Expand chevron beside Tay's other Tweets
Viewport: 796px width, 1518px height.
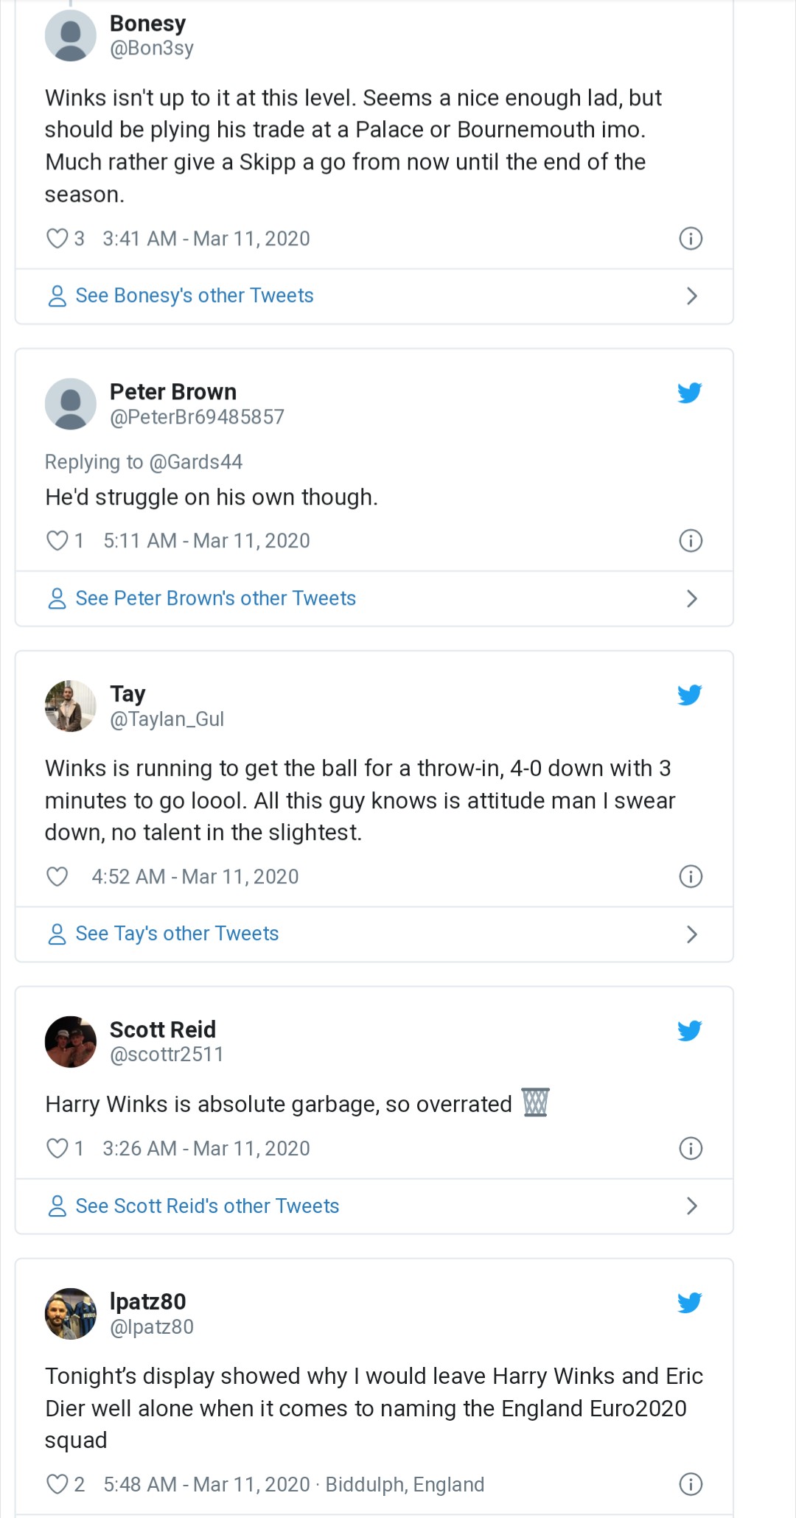691,934
